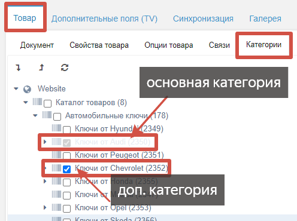The height and width of the screenshot is (221, 297).
Task: Select the Документ sub-tab
Action: [x=37, y=45]
